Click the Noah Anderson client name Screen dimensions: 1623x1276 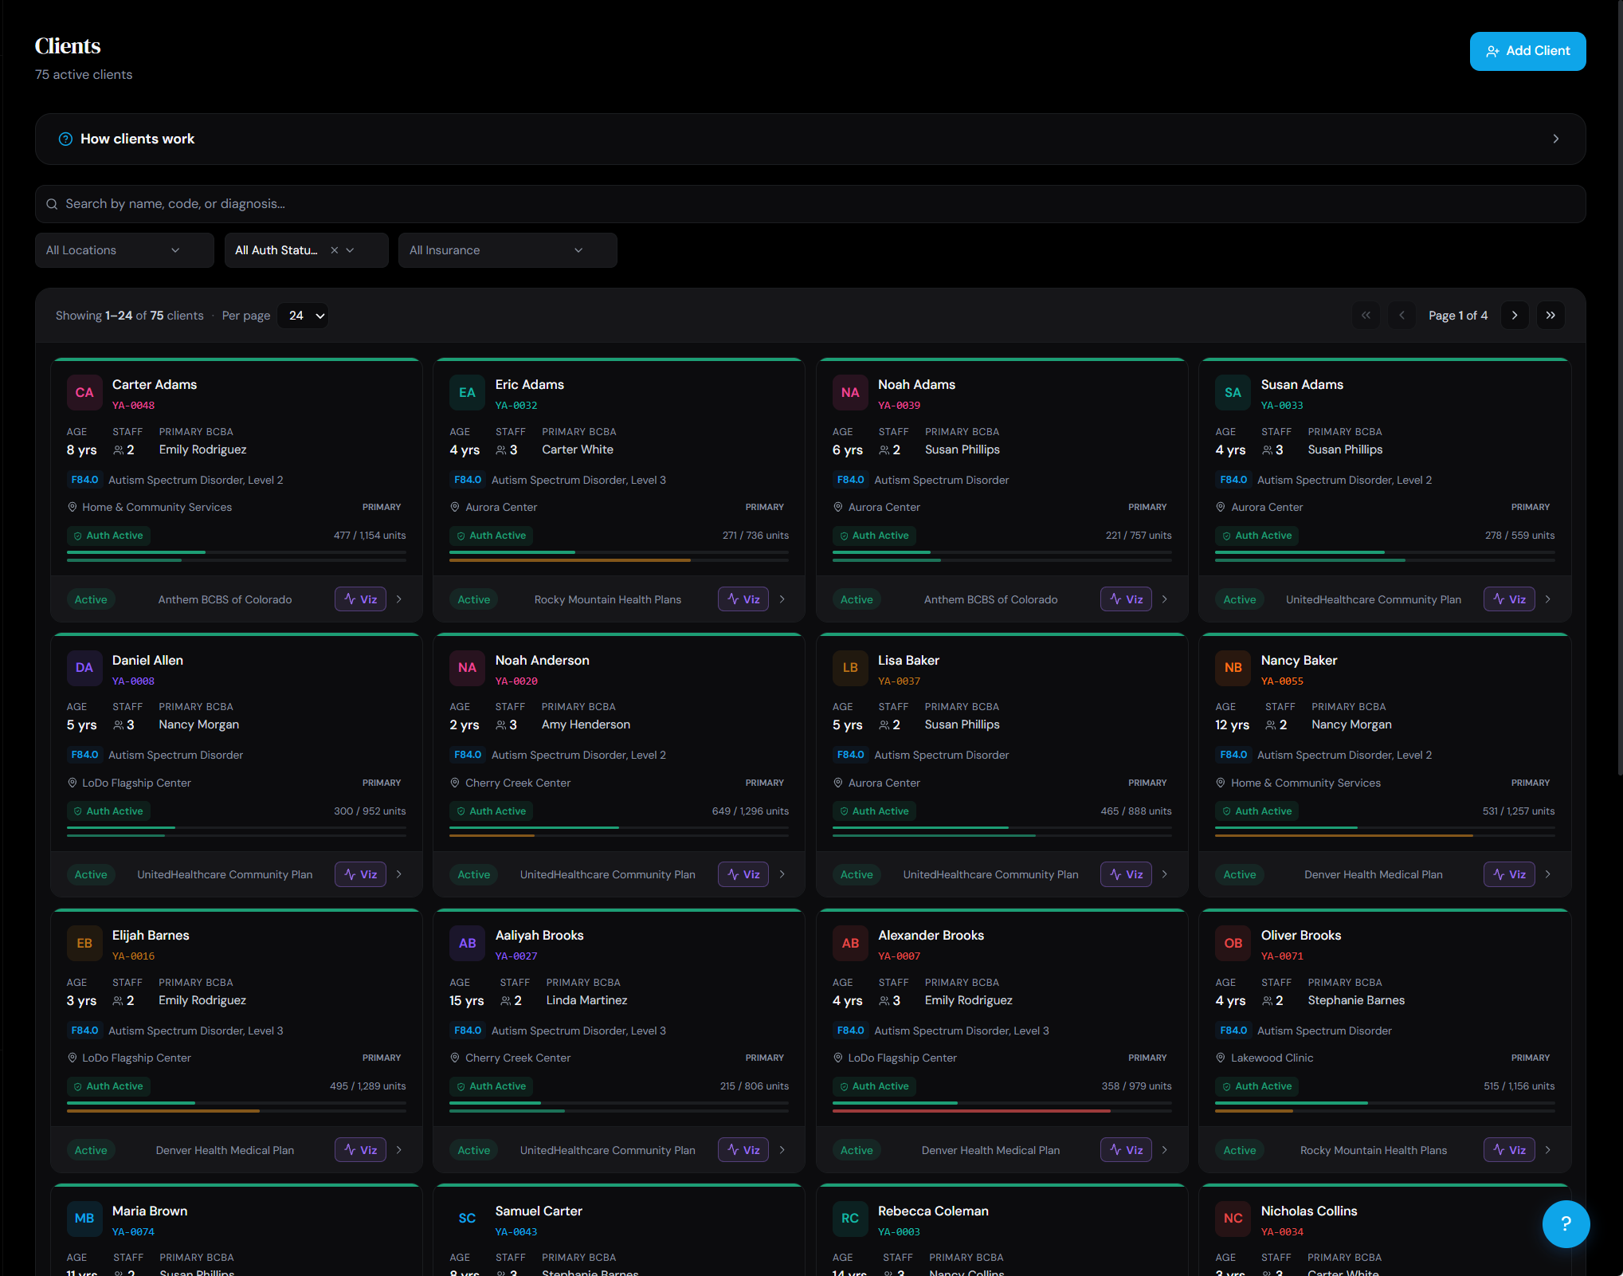[542, 660]
